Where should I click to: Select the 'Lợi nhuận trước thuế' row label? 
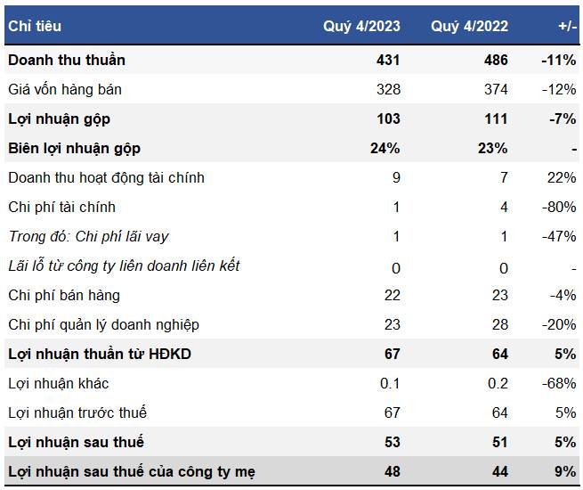click(77, 412)
